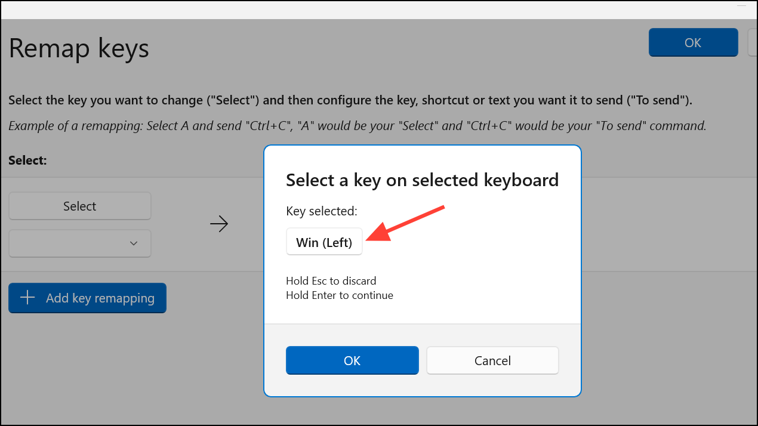758x426 pixels.
Task: Click the Hold Enter to continue hint text
Action: point(339,295)
